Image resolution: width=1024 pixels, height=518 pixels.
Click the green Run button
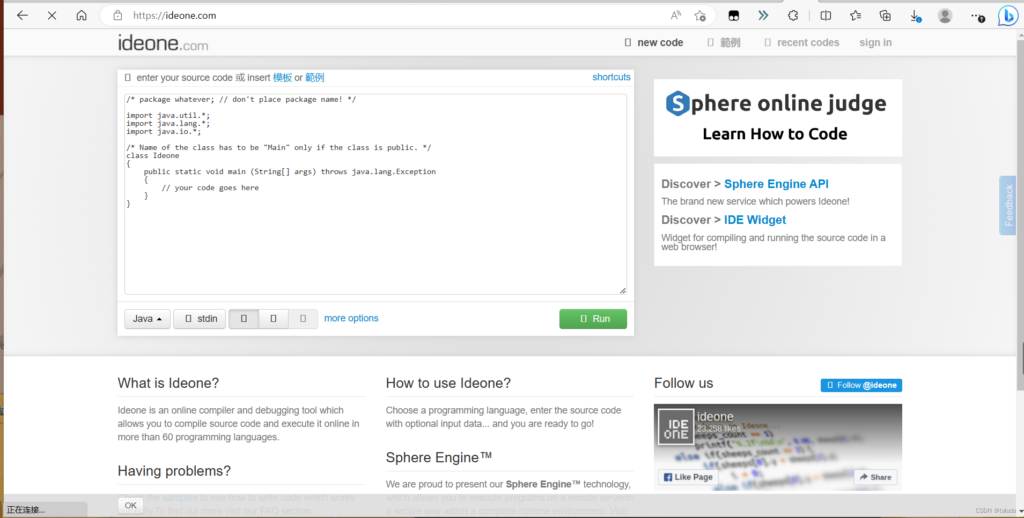coord(593,319)
